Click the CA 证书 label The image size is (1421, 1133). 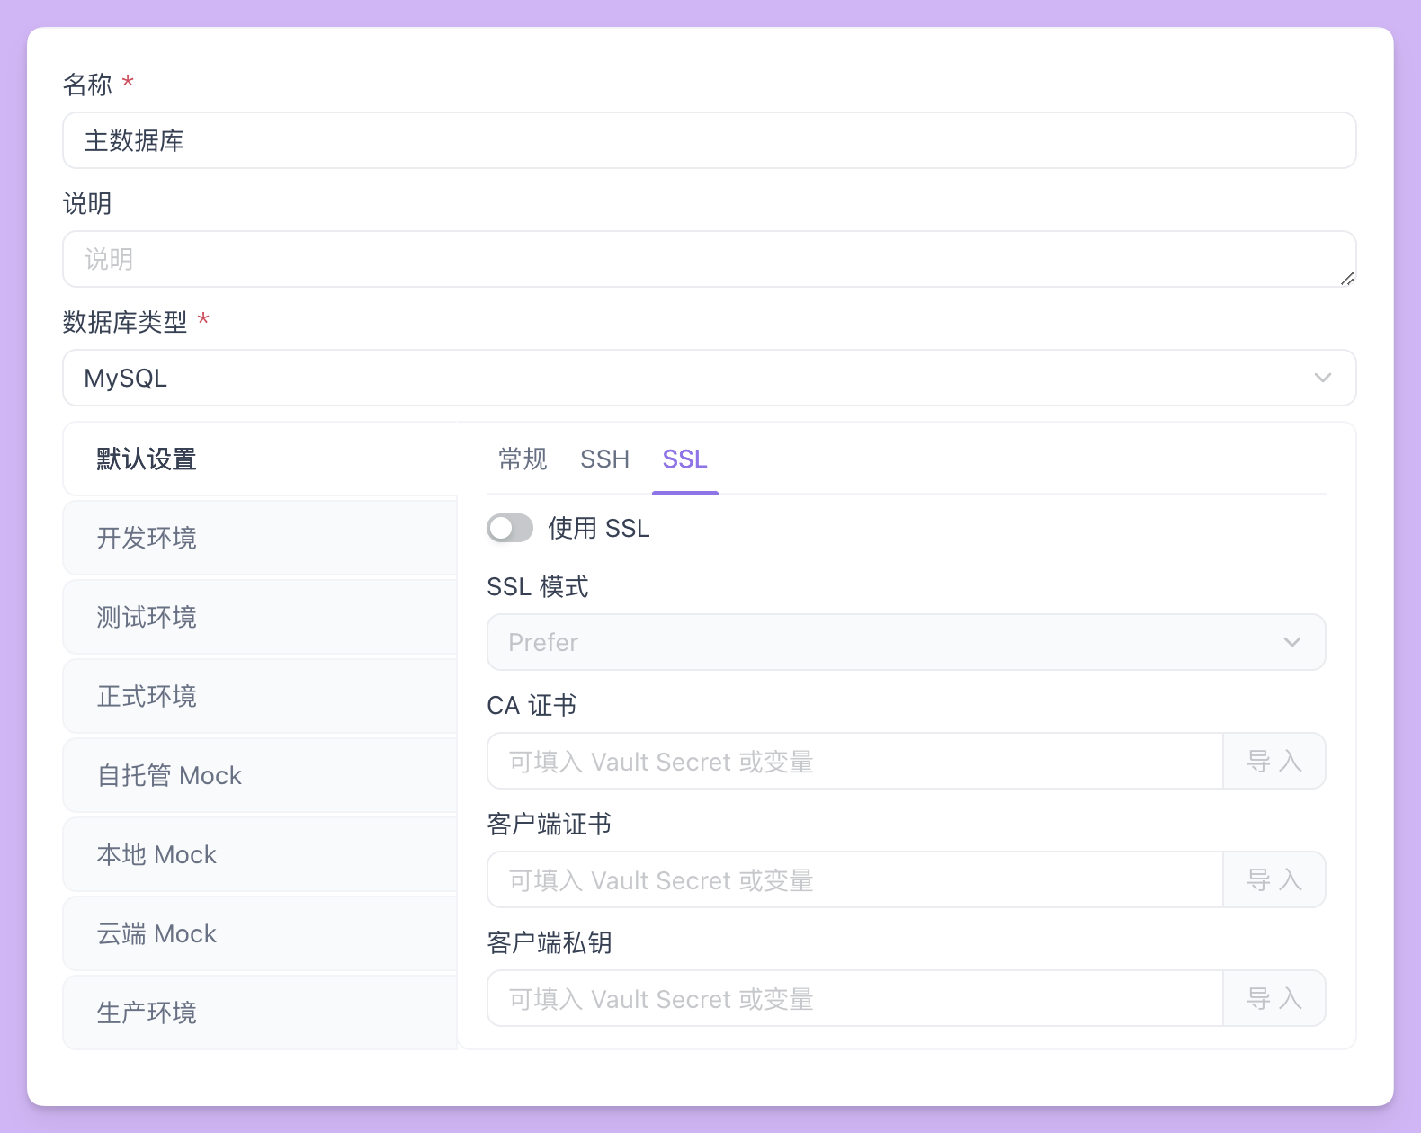pyautogui.click(x=532, y=706)
